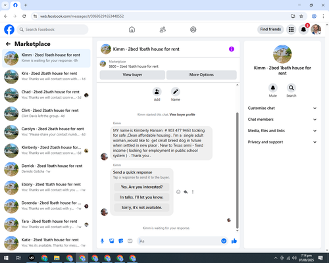Send a thumbs-up like
Image resolution: width=329 pixels, height=263 pixels.
tap(234, 241)
